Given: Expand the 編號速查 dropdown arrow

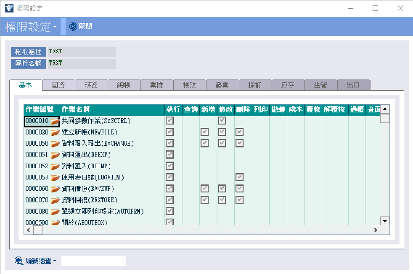Looking at the screenshot, I should [55, 261].
